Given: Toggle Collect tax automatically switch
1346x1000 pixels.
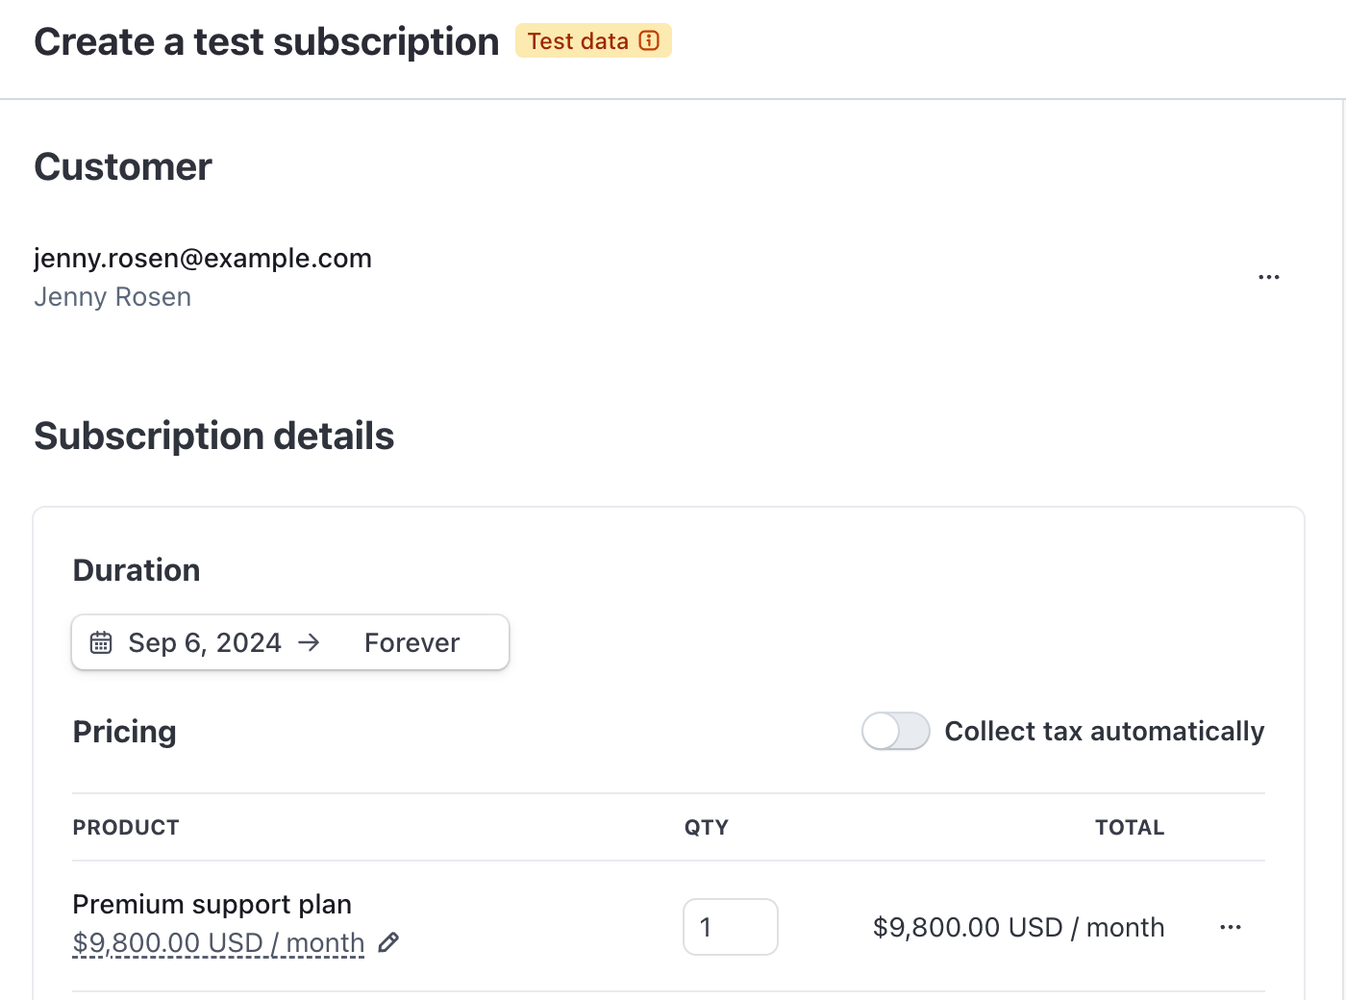Looking at the screenshot, I should coord(895,731).
